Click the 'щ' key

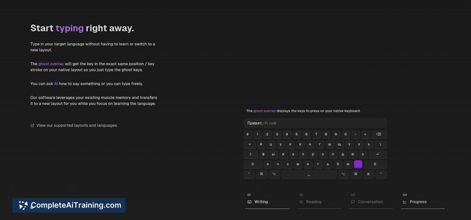339,144
